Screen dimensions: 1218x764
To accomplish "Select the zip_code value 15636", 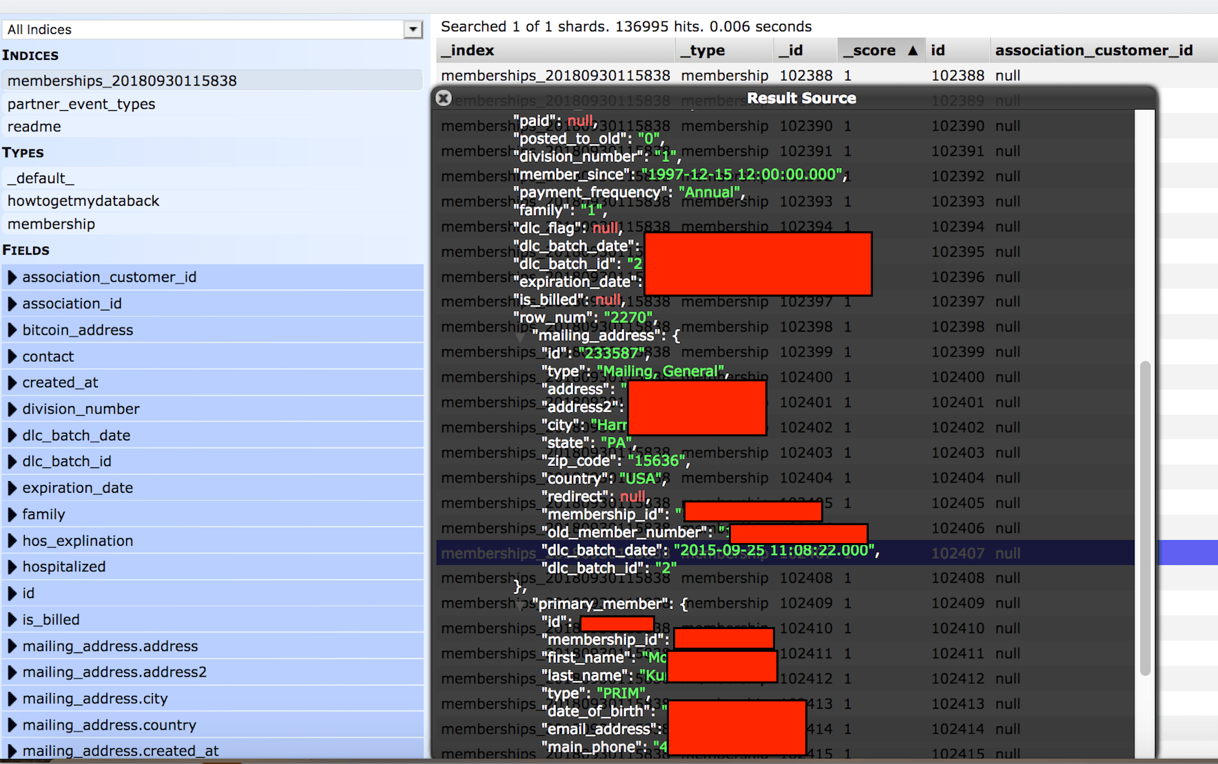I will pyautogui.click(x=658, y=461).
